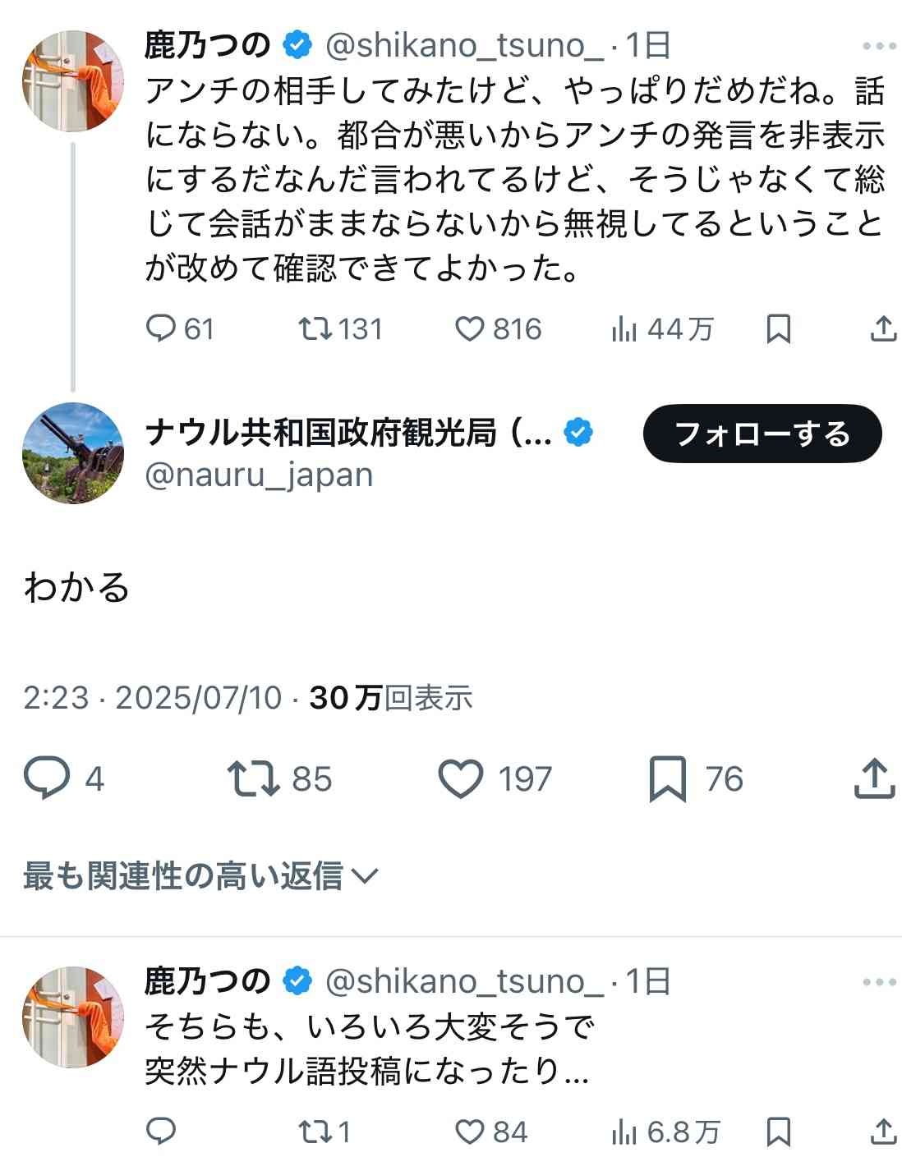
Task: Like the わかる post with 197 likes
Action: (460, 778)
